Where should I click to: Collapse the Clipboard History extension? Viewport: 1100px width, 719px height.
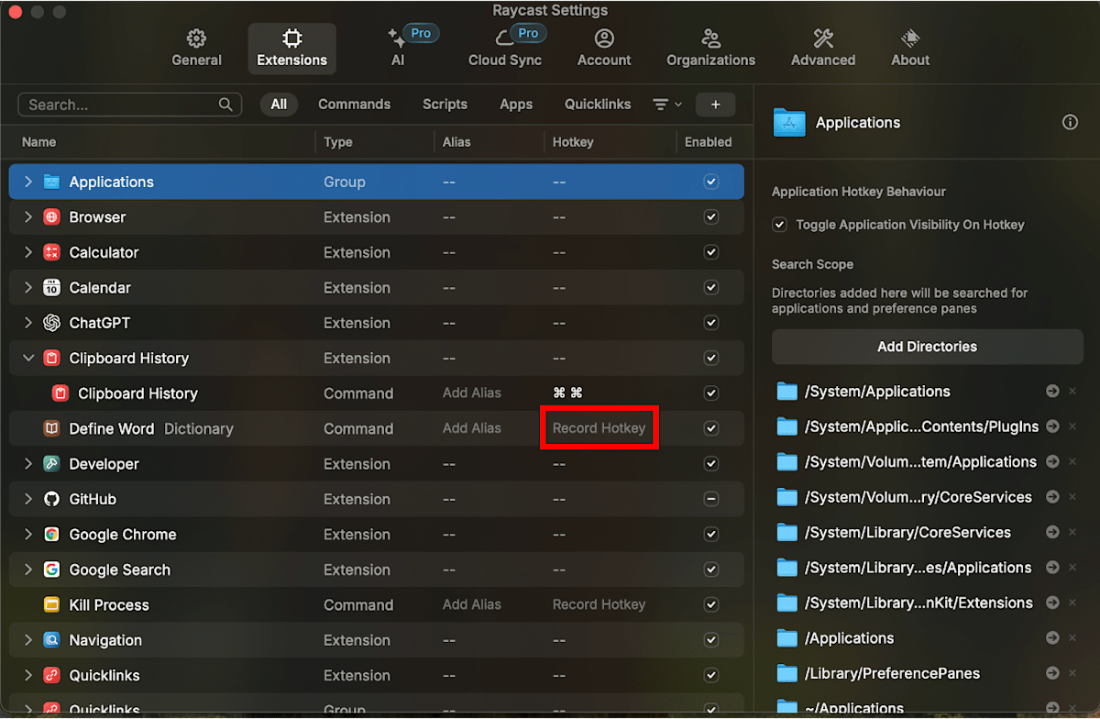pyautogui.click(x=28, y=358)
